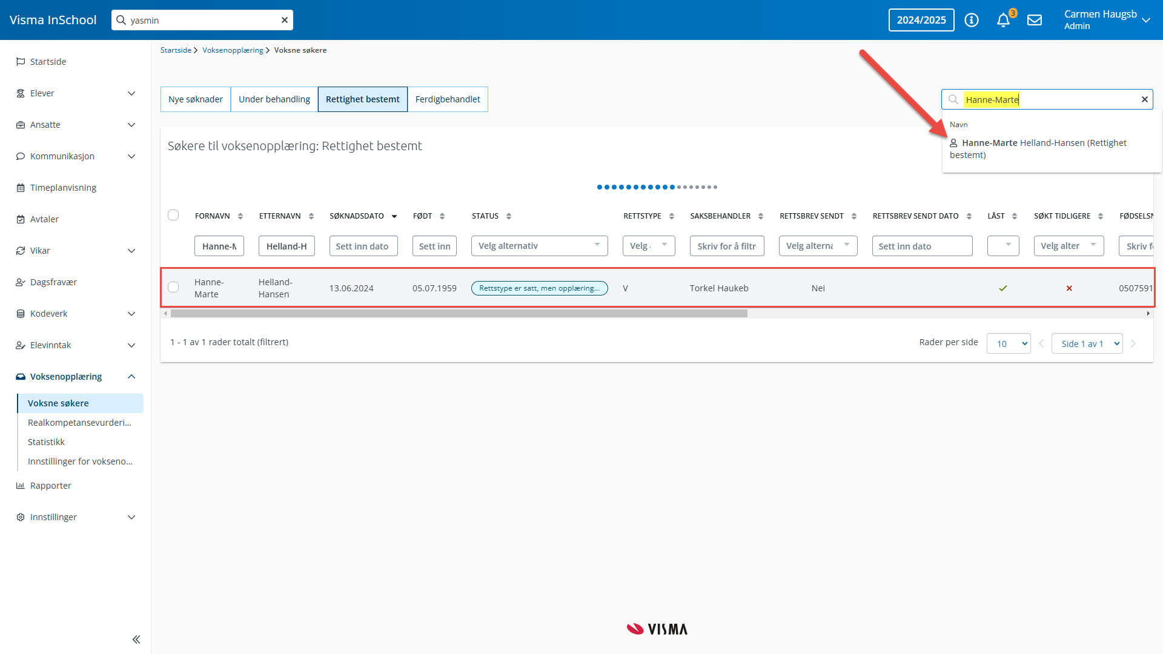The width and height of the screenshot is (1163, 654).
Task: Click the Startside flag icon in sidebar
Action: coord(21,62)
